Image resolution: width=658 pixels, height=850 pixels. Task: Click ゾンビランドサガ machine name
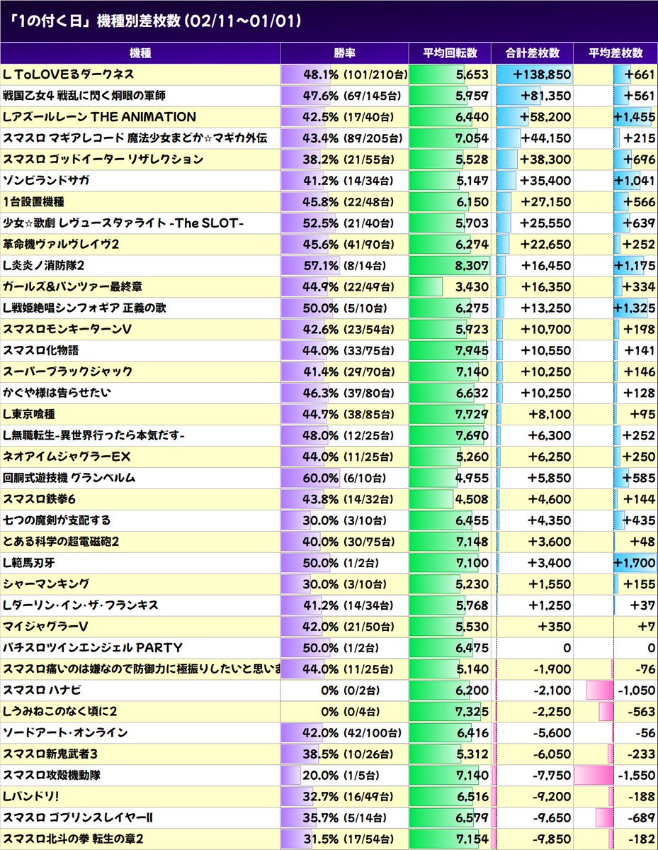pyautogui.click(x=46, y=181)
